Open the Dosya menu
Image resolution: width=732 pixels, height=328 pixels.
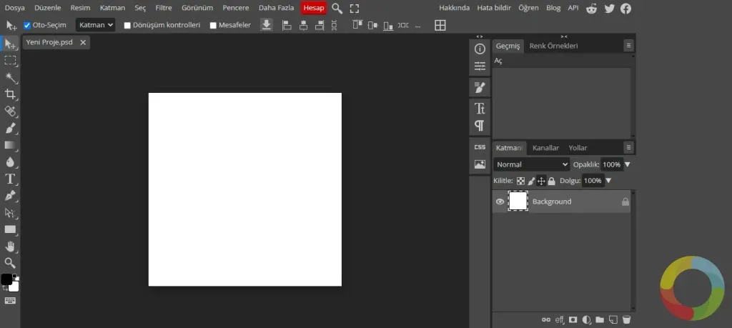(15, 8)
